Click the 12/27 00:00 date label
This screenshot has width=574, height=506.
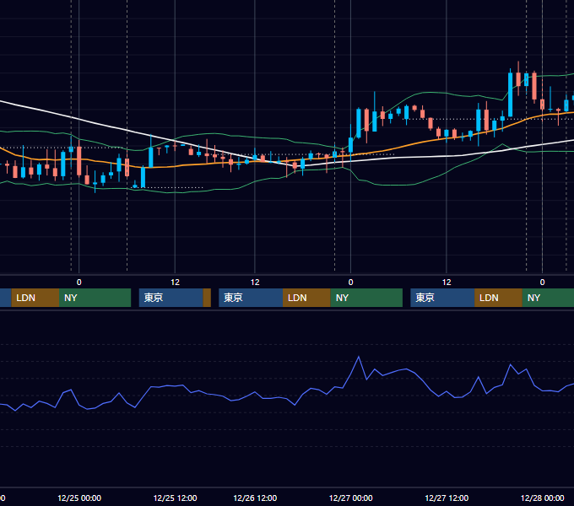350,498
